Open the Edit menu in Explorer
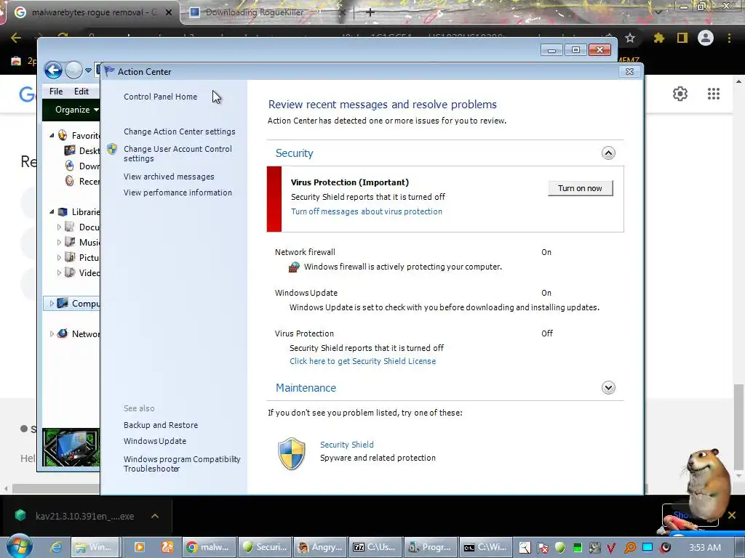Image resolution: width=745 pixels, height=558 pixels. tap(81, 92)
